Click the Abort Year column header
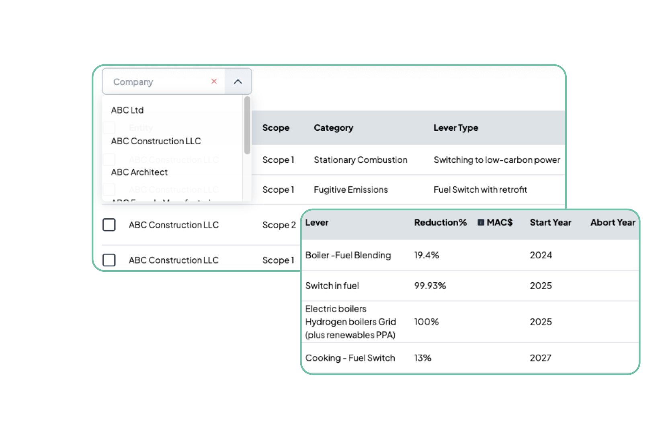 point(613,222)
